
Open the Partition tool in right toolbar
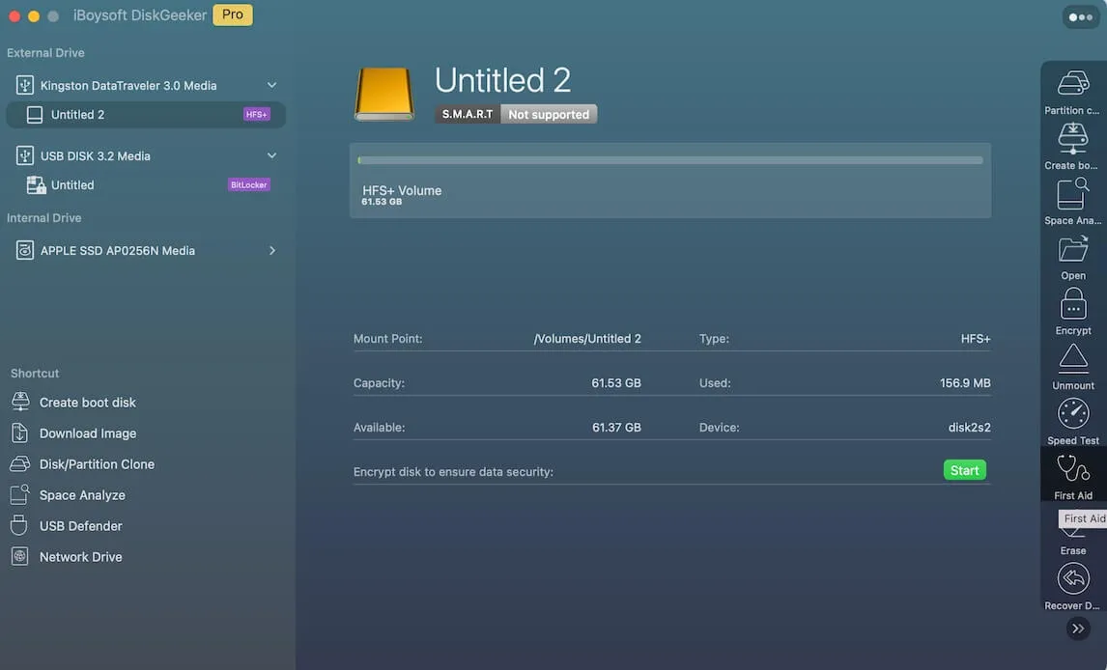pyautogui.click(x=1073, y=84)
